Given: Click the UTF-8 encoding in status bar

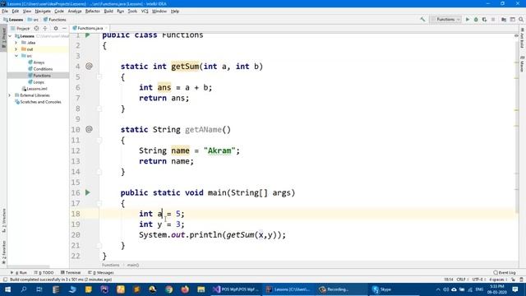Looking at the screenshot, I should click(x=478, y=280).
